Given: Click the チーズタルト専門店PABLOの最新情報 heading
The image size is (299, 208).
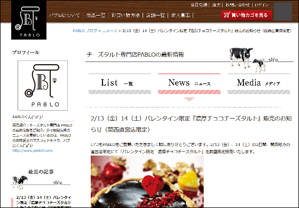Looking at the screenshot, I should pyautogui.click(x=135, y=55).
